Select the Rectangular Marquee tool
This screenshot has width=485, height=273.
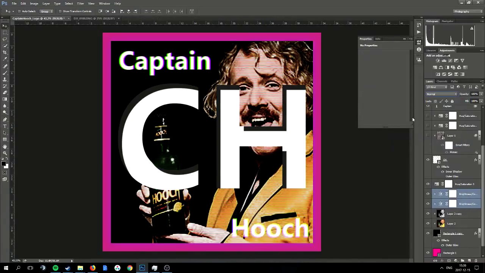coord(5,32)
